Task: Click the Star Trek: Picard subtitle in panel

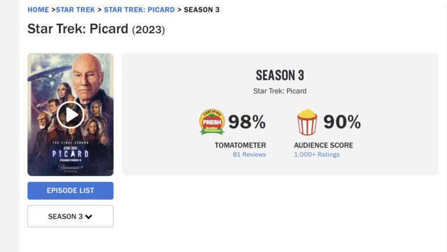Action: (280, 91)
